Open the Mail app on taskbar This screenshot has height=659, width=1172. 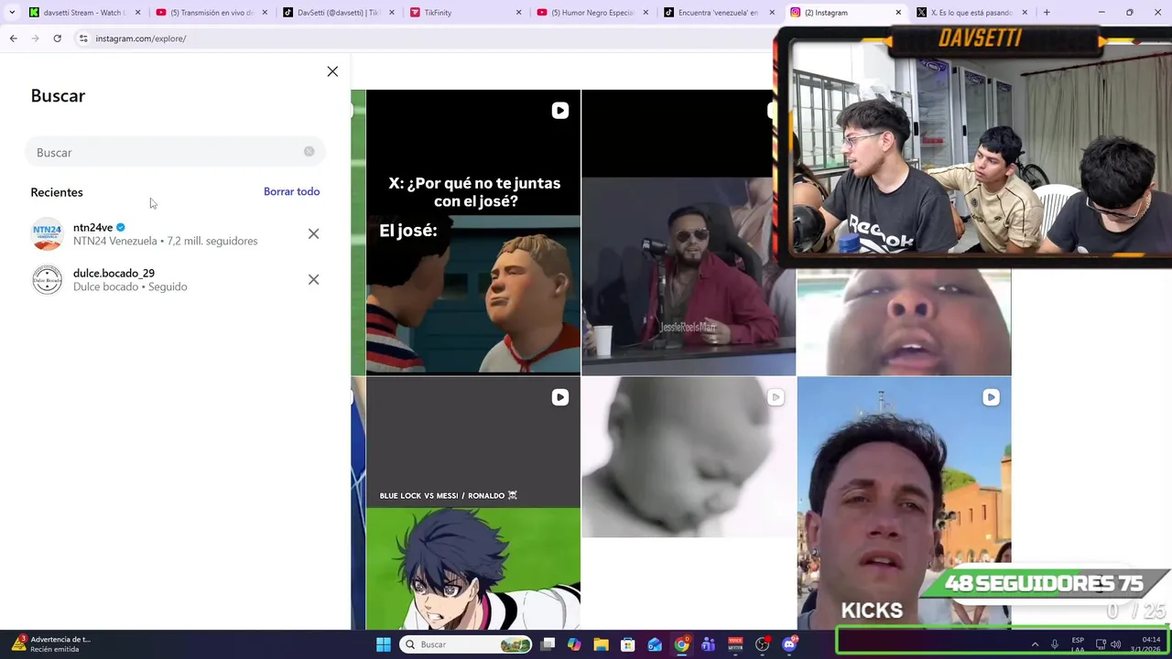(655, 644)
